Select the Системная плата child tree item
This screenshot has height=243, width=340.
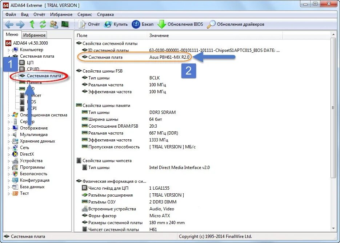point(44,76)
